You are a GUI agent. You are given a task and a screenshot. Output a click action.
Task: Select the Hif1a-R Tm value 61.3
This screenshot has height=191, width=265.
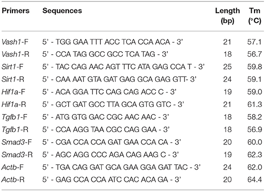tap(255, 104)
